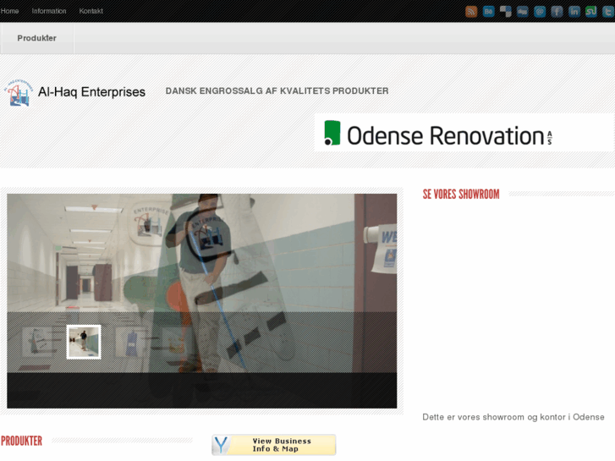The width and height of the screenshot is (615, 461).
Task: Click the 'PRODUKTER' section heading
Action: tap(22, 441)
